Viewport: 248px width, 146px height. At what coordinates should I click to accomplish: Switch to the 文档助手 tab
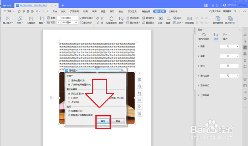pyautogui.click(x=173, y=11)
